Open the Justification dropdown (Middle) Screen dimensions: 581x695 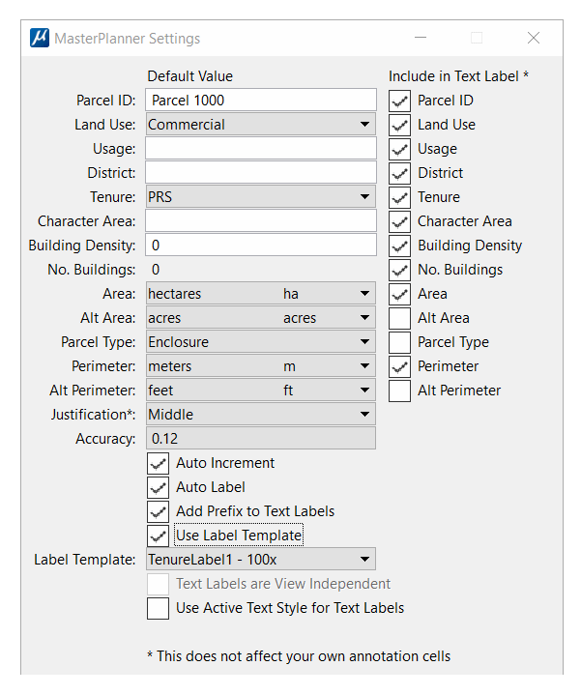point(261,415)
